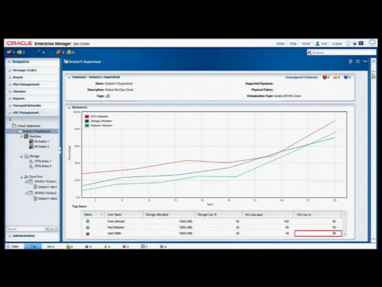Click the Network Utilization green legend swatch

(x=87, y=126)
